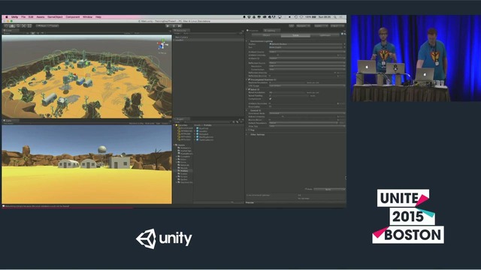
Task: Click the Step frame button
Action: [x=180, y=26]
